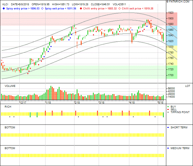Click the Chilli exit price < 1819.28 text
The height and width of the screenshot is (166, 193).
pyautogui.click(x=137, y=9)
